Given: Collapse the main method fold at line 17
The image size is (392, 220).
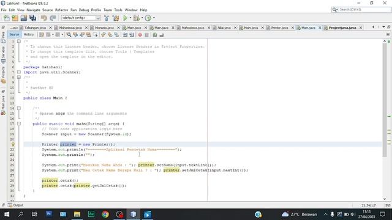Looking at the screenshot, I should [19, 123].
